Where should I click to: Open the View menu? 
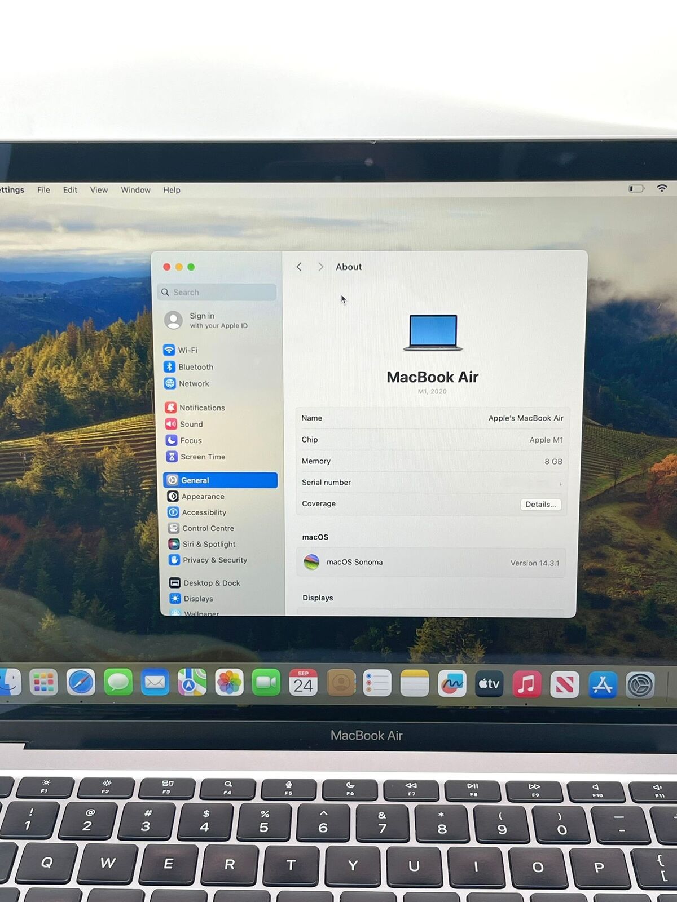pyautogui.click(x=99, y=190)
